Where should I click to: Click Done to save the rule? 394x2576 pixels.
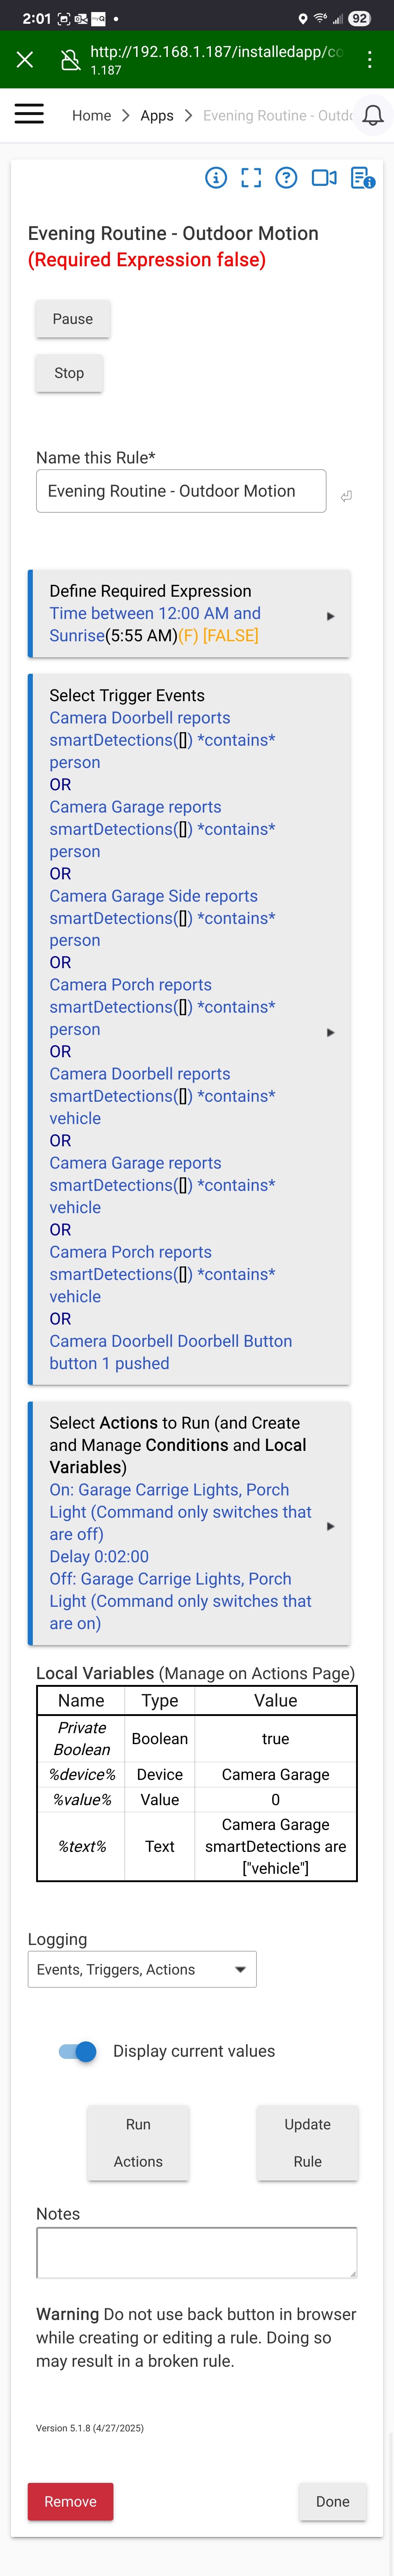(332, 2501)
